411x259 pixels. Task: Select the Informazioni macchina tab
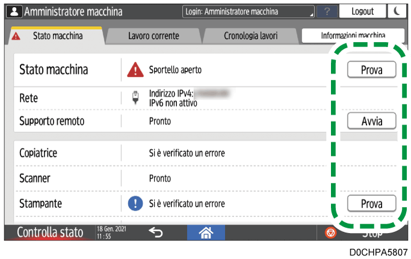click(352, 36)
